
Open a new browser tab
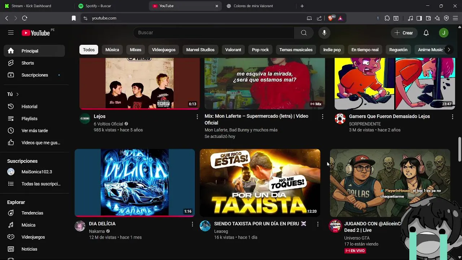pos(302,6)
